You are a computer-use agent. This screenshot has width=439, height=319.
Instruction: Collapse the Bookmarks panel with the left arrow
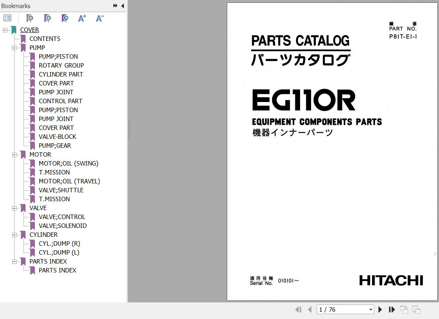(123, 6)
